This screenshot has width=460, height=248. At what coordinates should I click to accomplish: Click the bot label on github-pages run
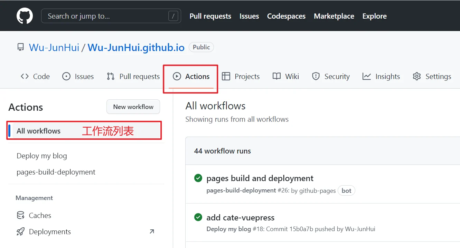(x=346, y=190)
